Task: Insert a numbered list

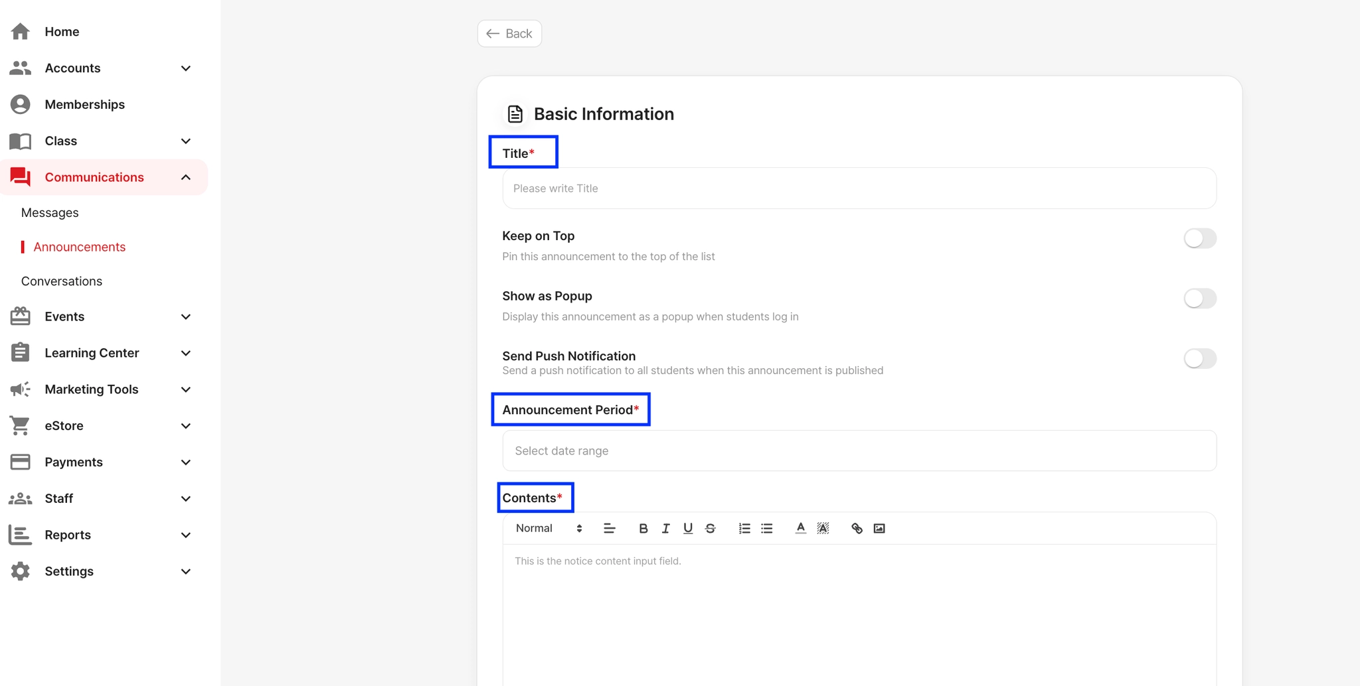Action: [x=744, y=528]
